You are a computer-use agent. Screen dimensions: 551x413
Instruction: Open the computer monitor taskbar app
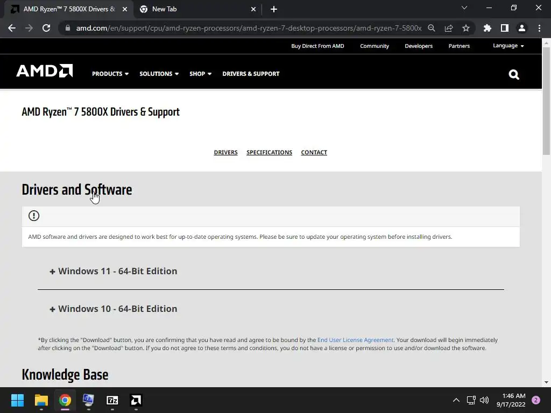point(89,400)
